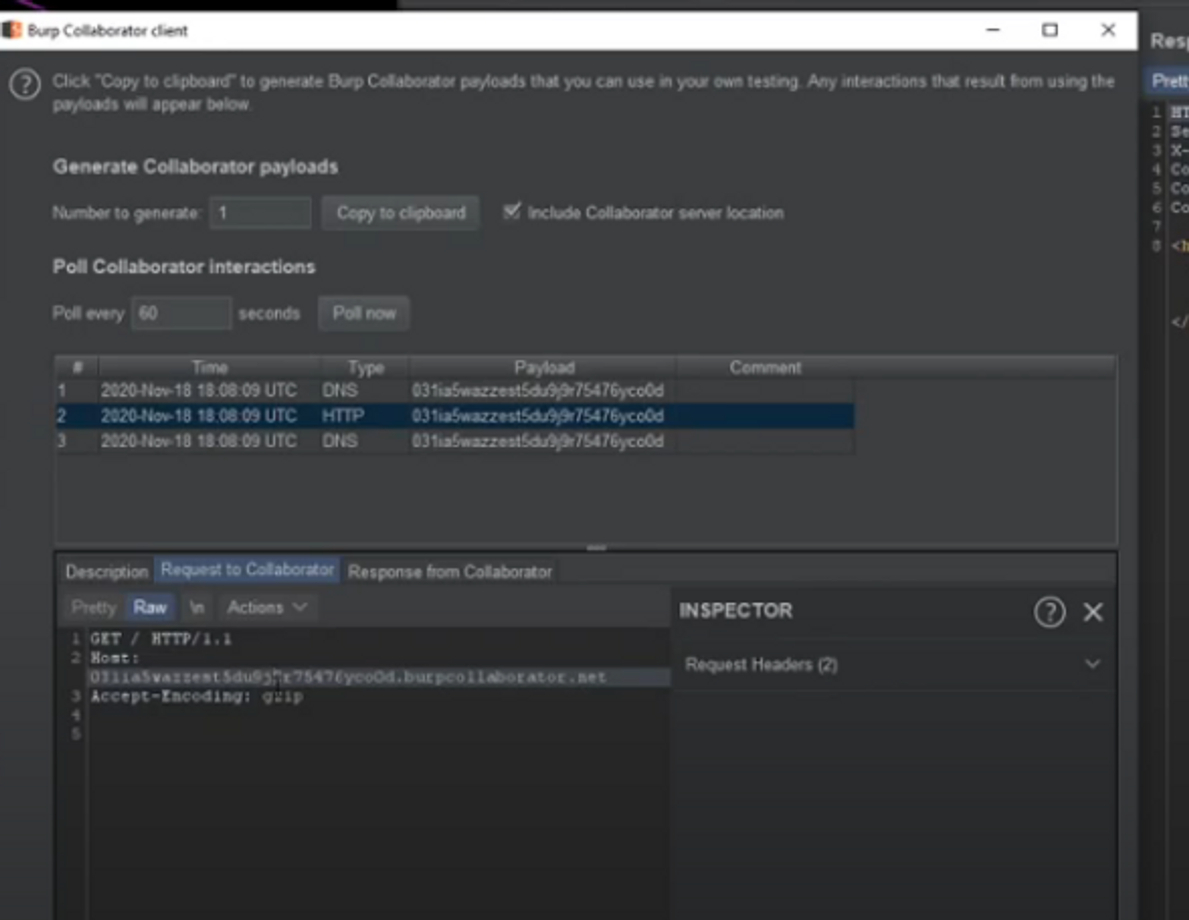Click the Poll now button

coord(363,313)
